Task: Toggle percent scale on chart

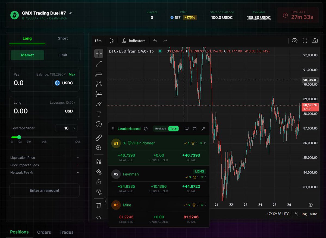Action: tap(296, 214)
